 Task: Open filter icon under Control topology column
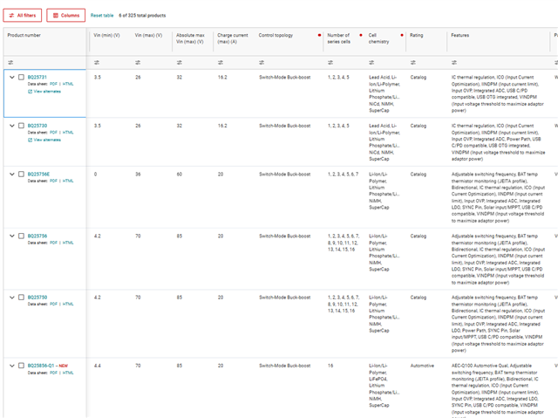click(x=262, y=62)
